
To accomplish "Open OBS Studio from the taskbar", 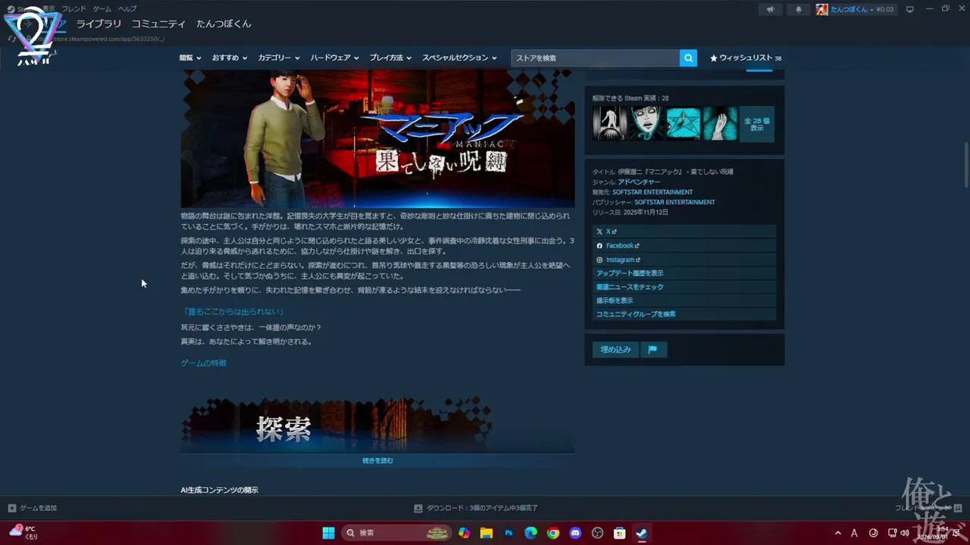I will pyautogui.click(x=597, y=533).
